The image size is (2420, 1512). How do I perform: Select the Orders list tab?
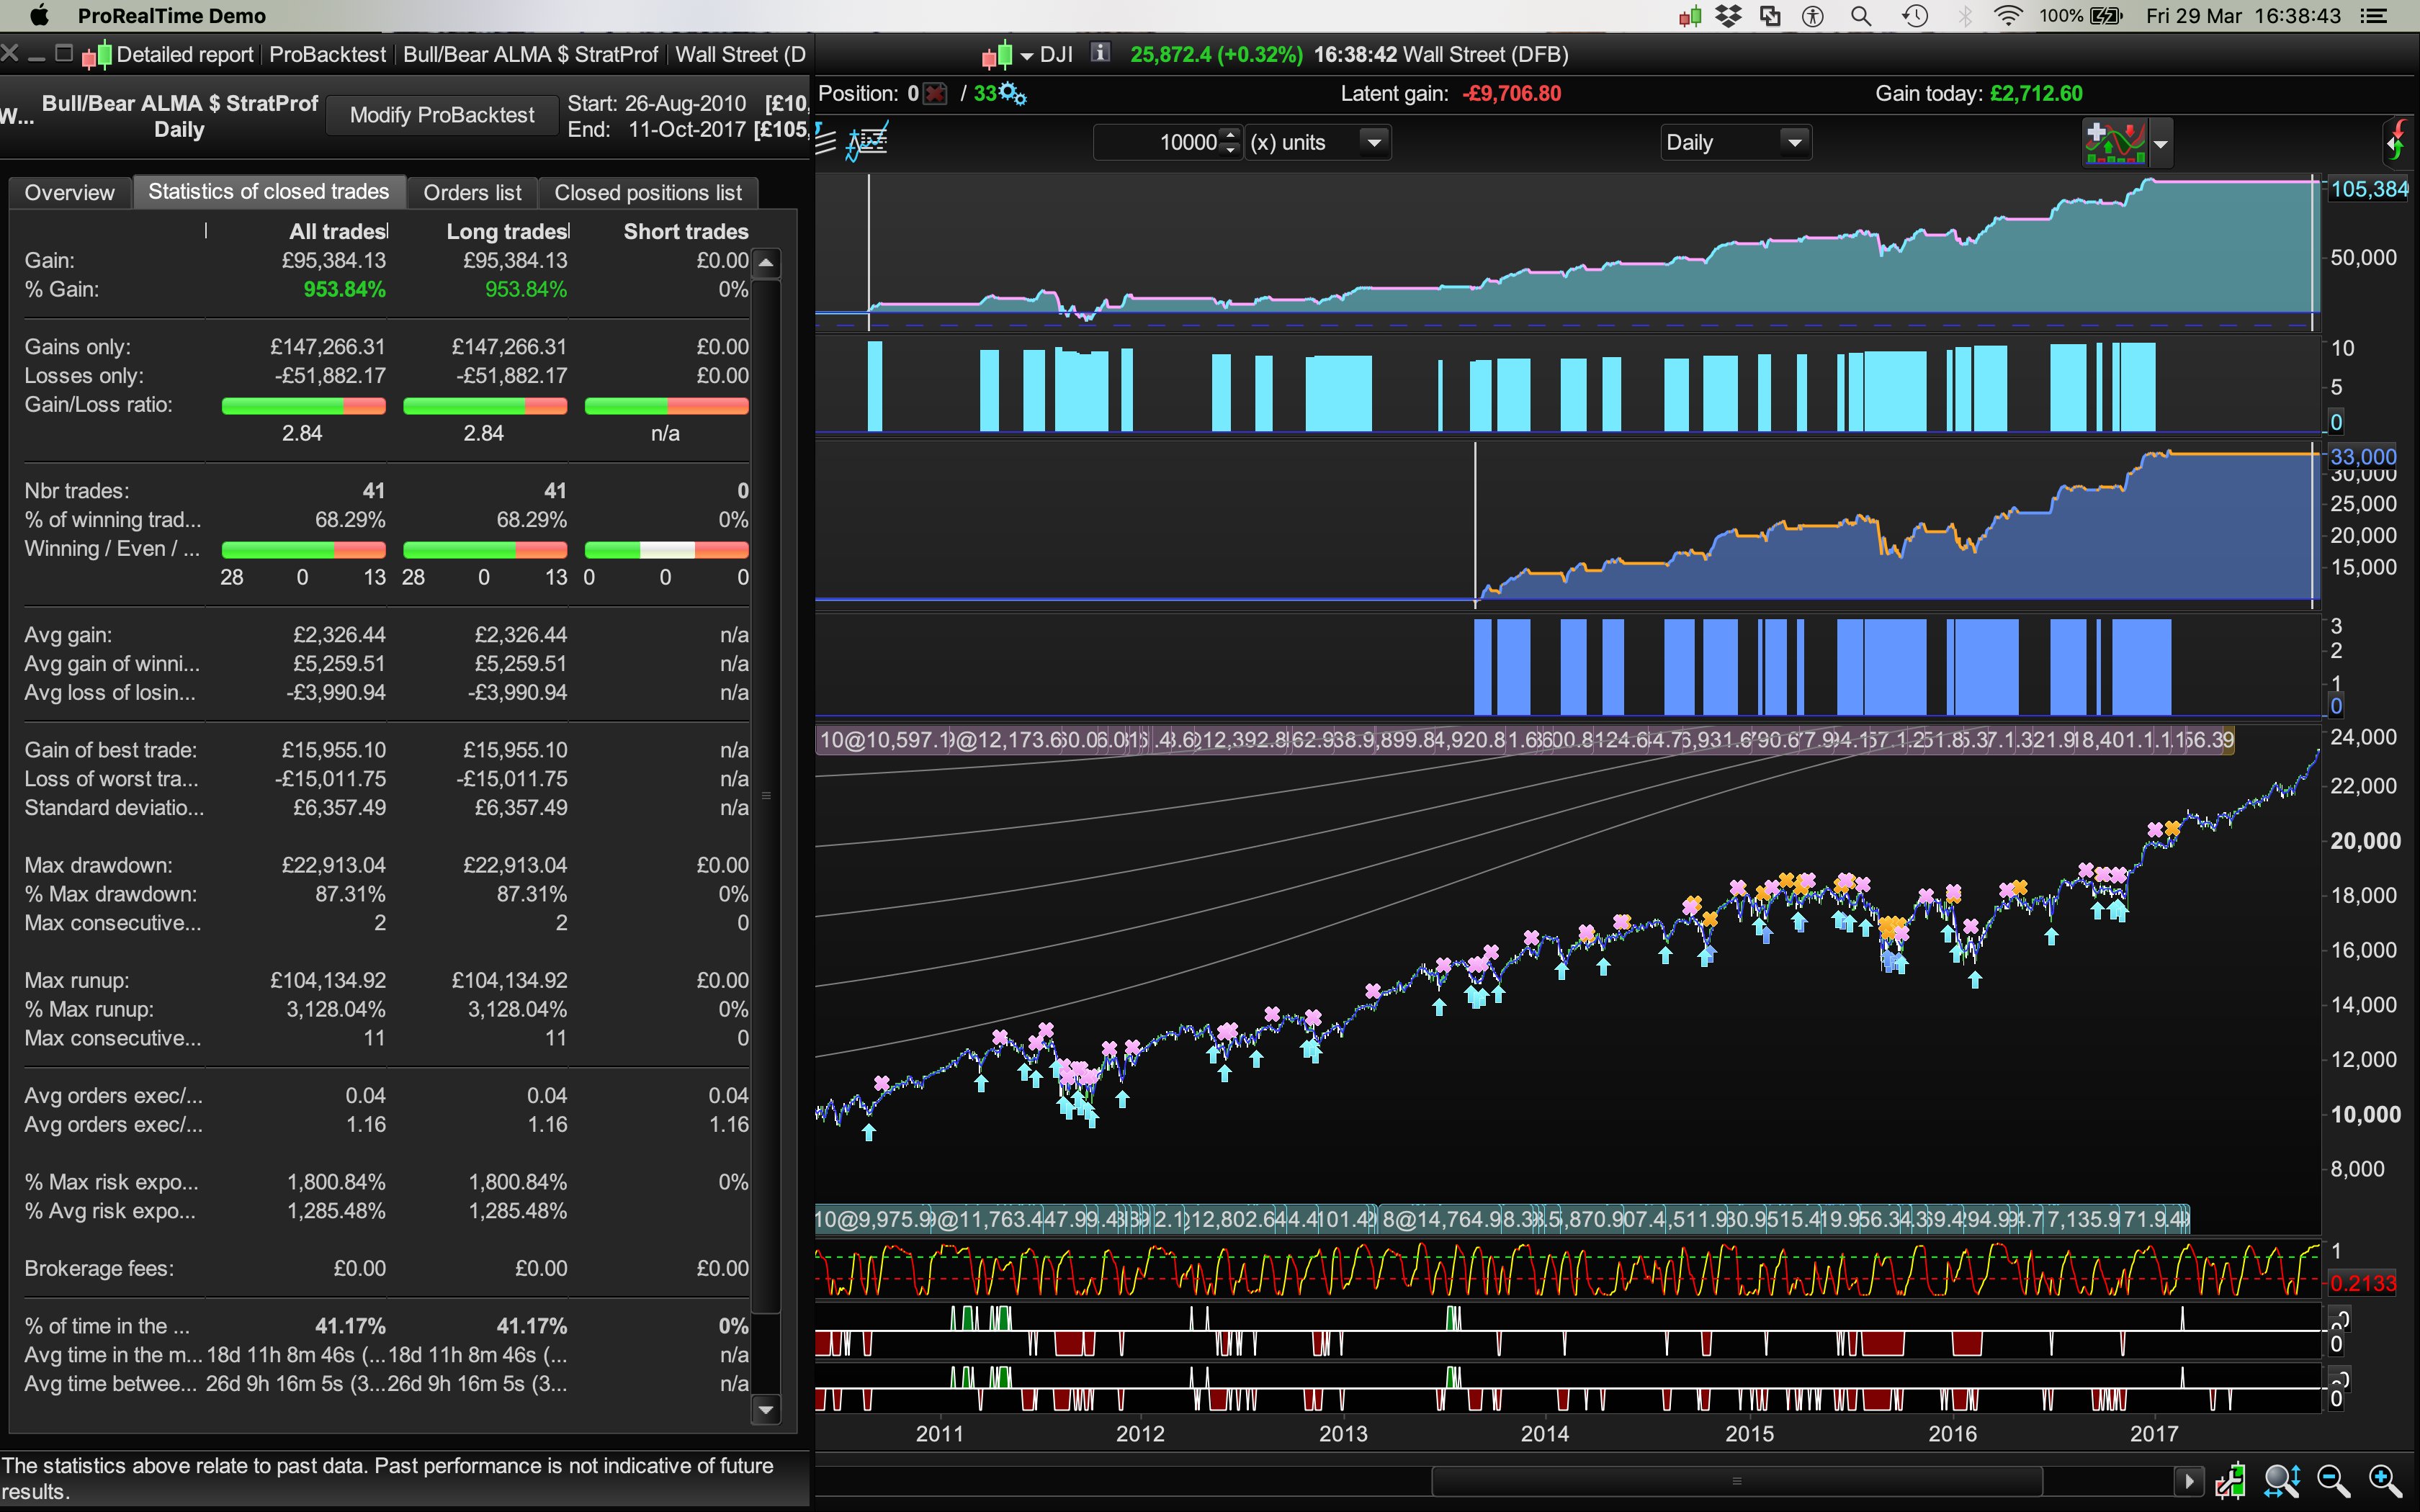(x=472, y=192)
